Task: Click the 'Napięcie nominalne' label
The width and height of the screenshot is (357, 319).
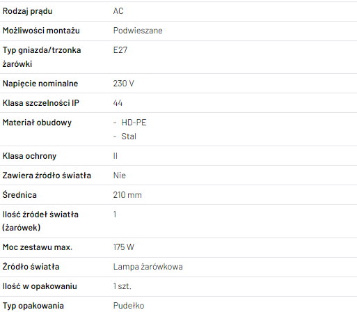Action: tap(40, 84)
